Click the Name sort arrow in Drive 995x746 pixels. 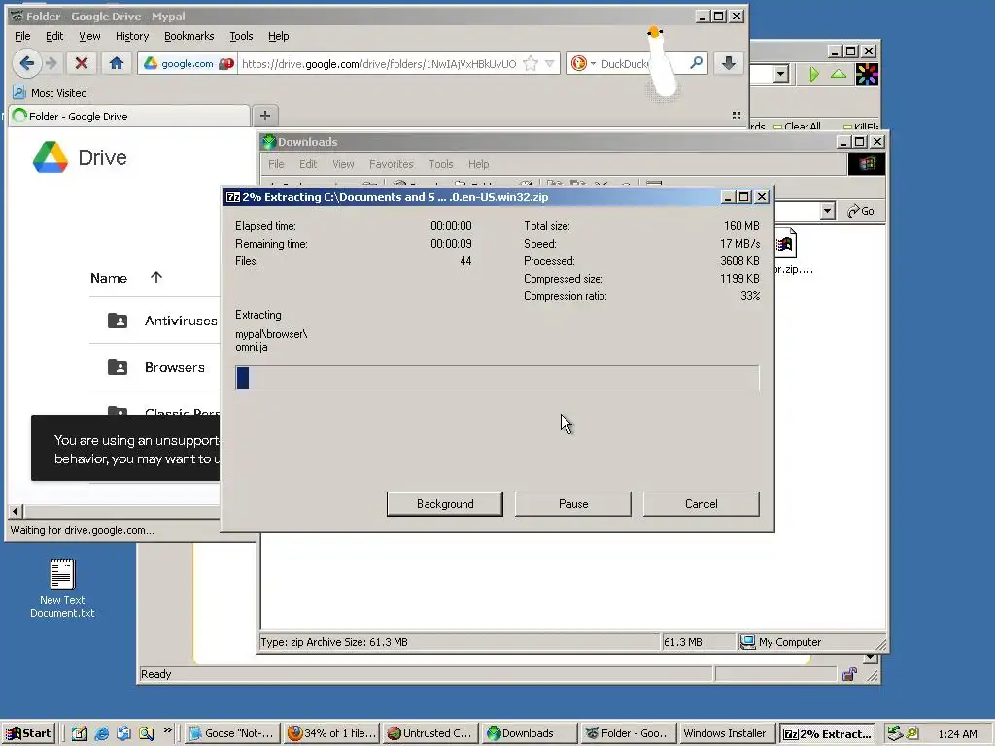click(156, 277)
